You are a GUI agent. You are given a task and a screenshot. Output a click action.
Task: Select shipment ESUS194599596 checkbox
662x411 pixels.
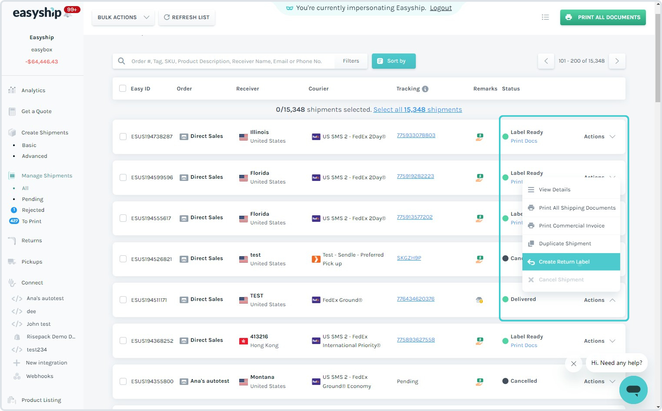coord(123,177)
